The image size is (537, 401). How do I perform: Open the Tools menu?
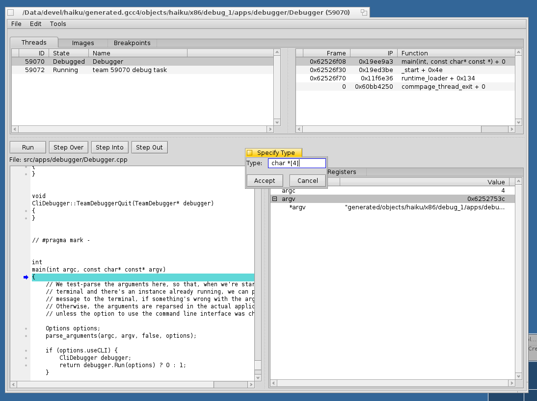pyautogui.click(x=58, y=24)
